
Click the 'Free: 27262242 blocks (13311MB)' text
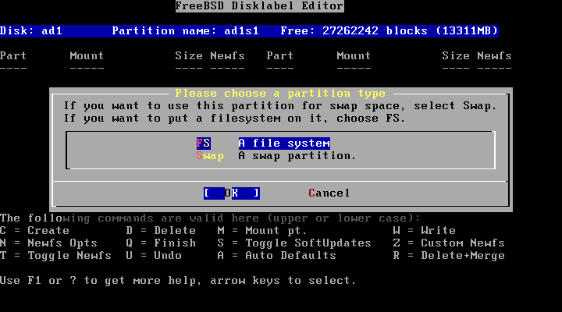click(x=389, y=30)
